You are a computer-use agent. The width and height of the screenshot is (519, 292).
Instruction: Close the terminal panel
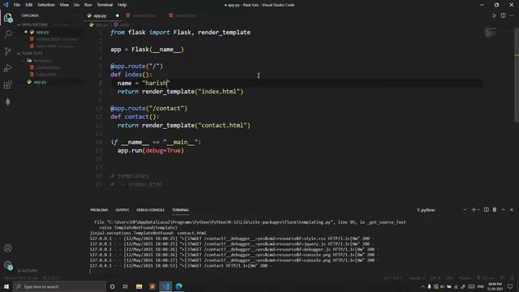(512, 210)
